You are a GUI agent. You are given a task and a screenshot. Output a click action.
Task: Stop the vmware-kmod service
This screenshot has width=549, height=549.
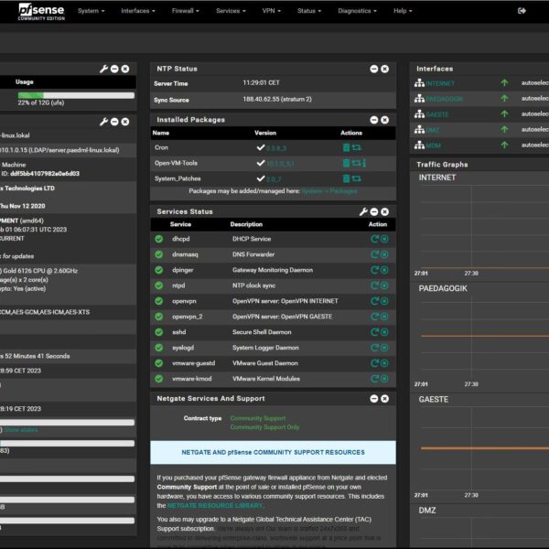[x=384, y=379]
